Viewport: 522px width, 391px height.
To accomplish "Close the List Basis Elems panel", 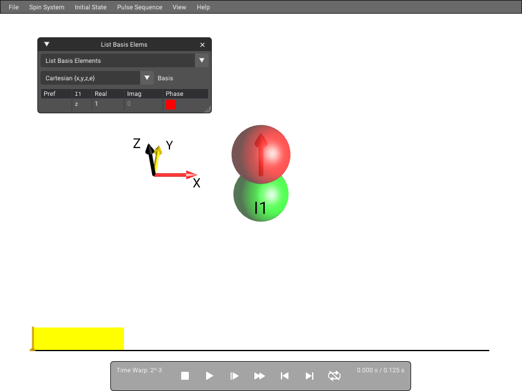I will click(x=202, y=45).
